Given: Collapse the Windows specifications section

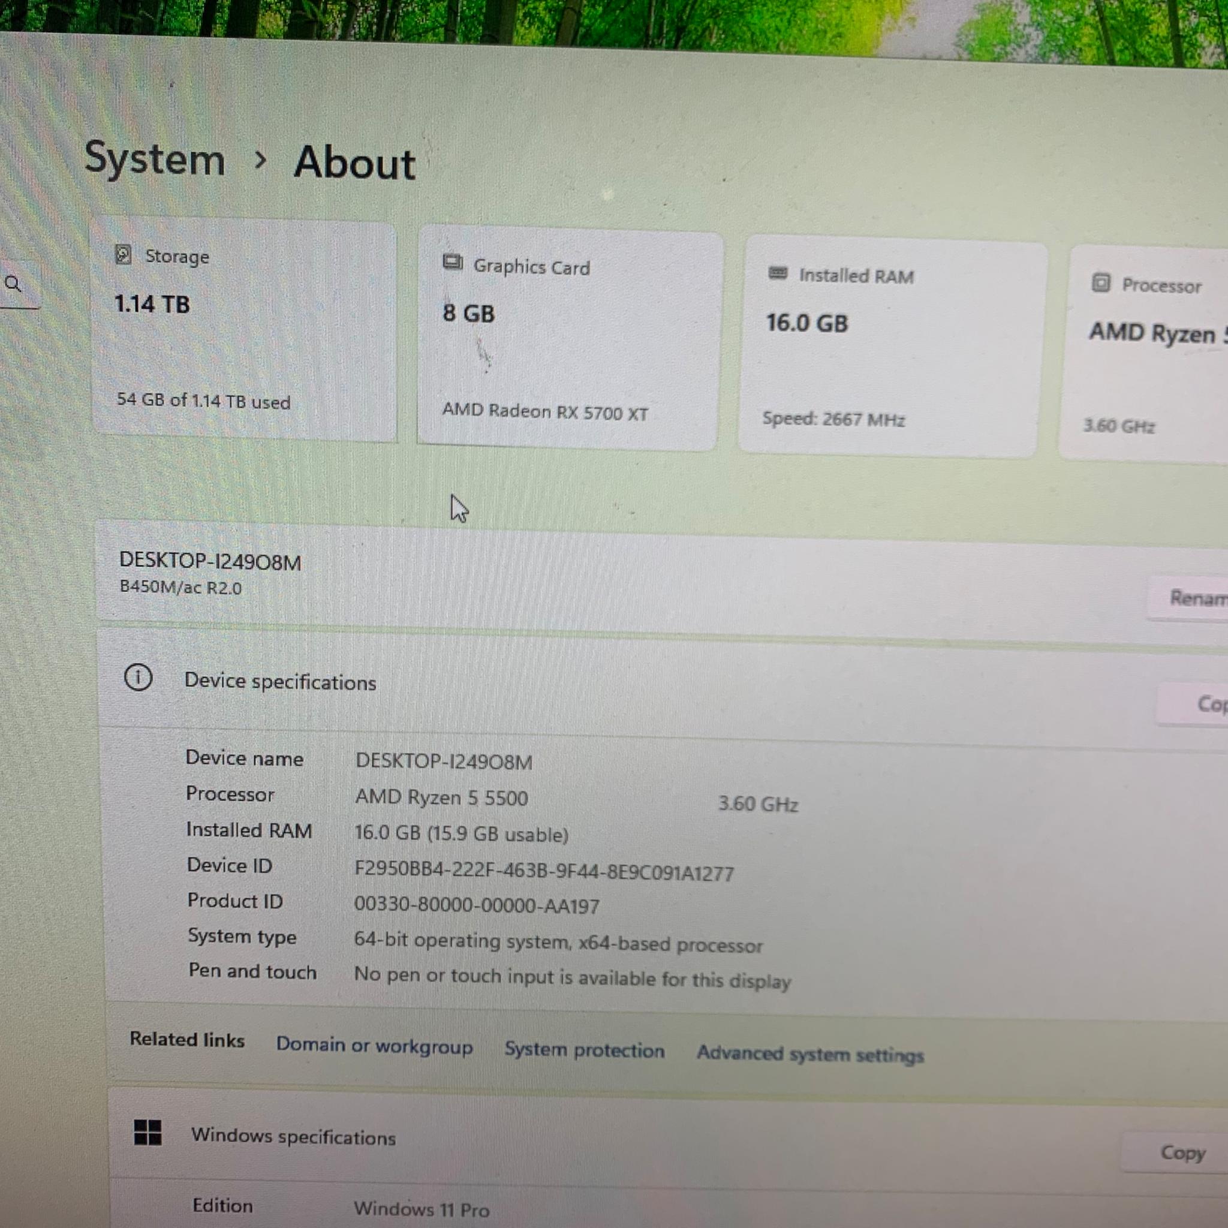Looking at the screenshot, I should pos(667,1142).
